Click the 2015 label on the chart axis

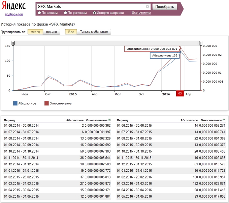tap(73, 94)
